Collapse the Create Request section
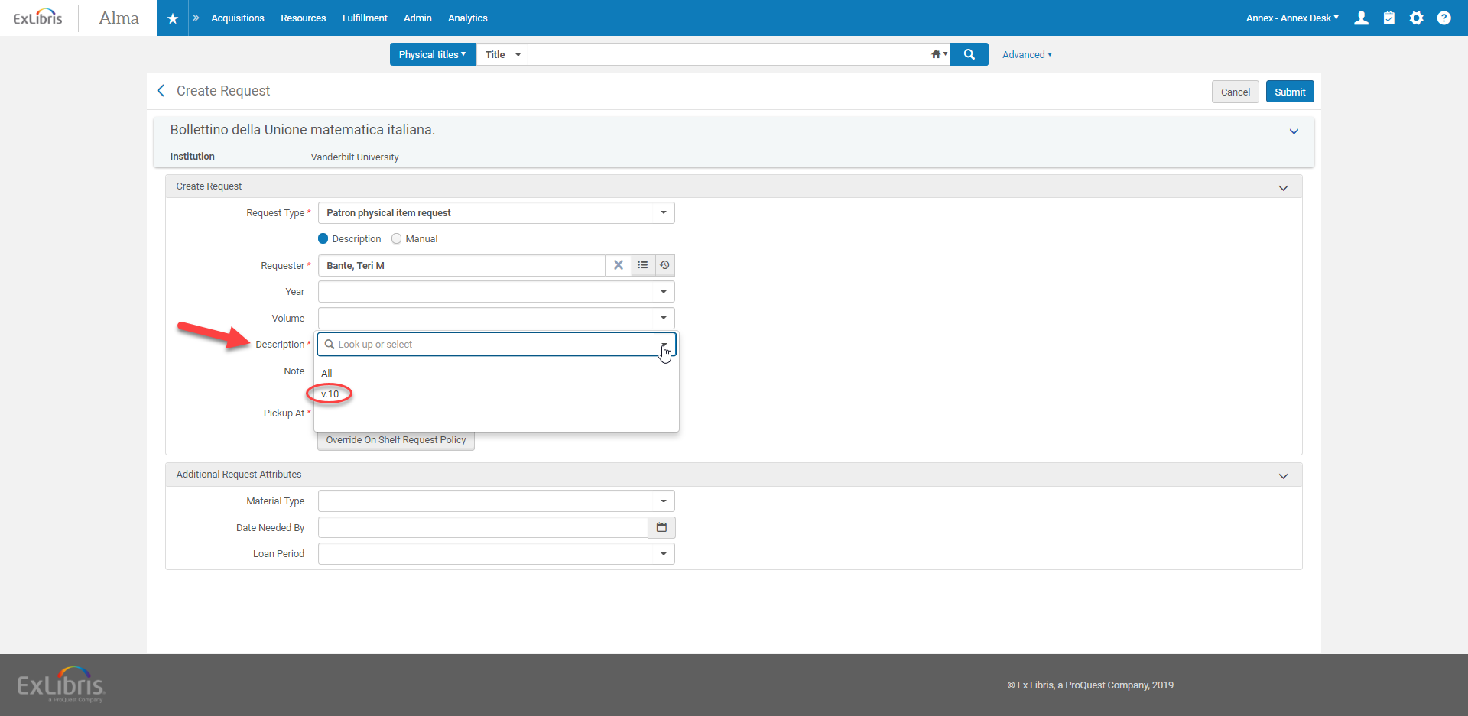1468x716 pixels. point(1283,187)
